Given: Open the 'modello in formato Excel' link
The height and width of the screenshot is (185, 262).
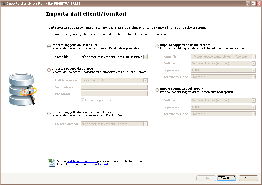Looking at the screenshot, I should pos(81,161).
